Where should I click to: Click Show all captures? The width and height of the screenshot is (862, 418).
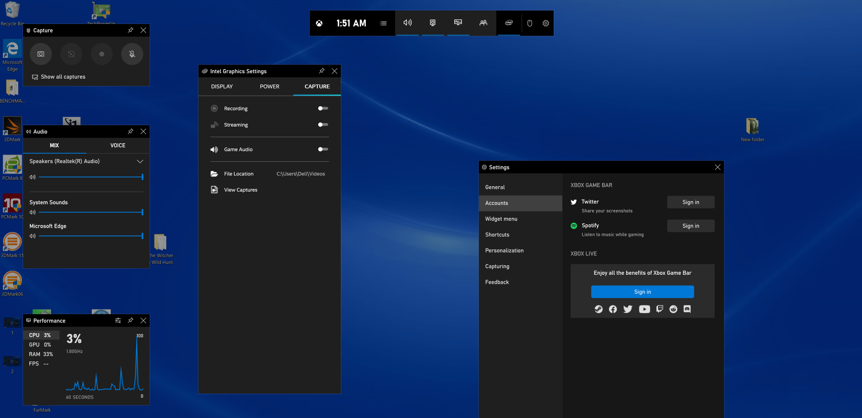click(x=58, y=77)
